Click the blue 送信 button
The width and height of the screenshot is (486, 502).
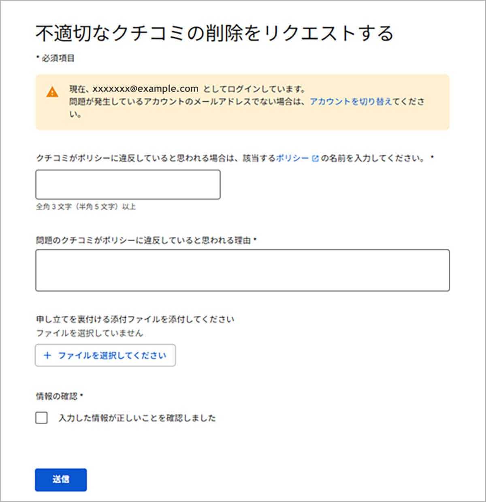(61, 480)
